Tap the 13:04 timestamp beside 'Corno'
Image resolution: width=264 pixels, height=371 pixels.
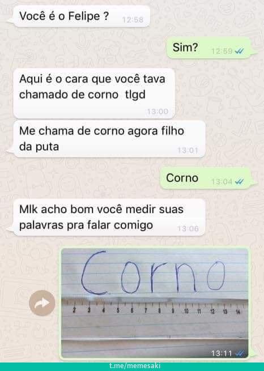click(222, 182)
